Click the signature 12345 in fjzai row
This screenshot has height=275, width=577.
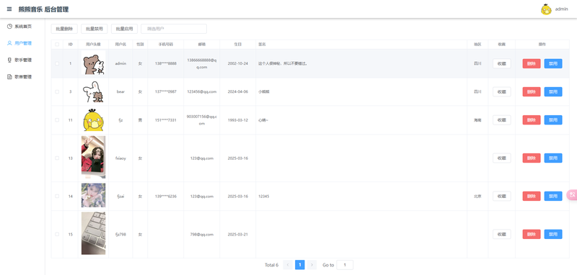click(x=264, y=197)
